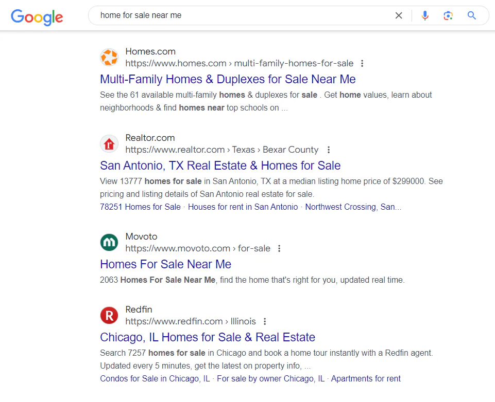Click the blue magnifier search button
Image resolution: width=495 pixels, height=402 pixels.
coord(472,15)
